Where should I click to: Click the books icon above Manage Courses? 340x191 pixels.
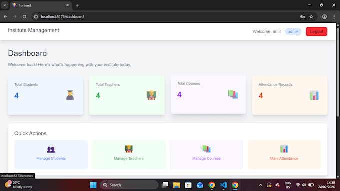click(206, 149)
